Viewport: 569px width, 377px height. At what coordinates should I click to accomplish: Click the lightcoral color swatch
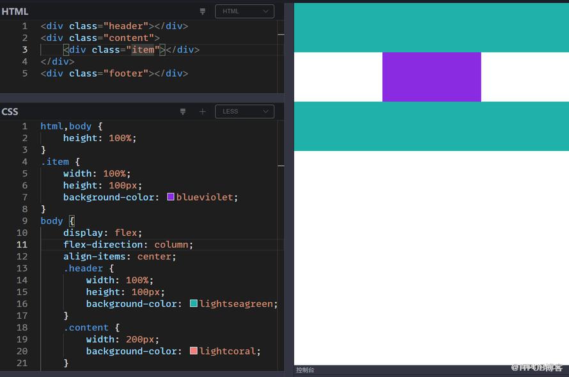point(194,351)
